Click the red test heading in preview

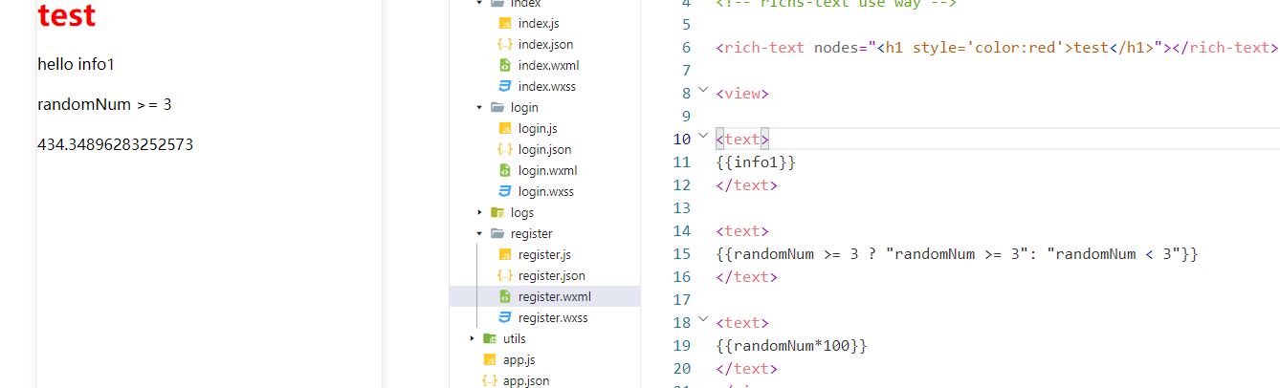coord(67,14)
